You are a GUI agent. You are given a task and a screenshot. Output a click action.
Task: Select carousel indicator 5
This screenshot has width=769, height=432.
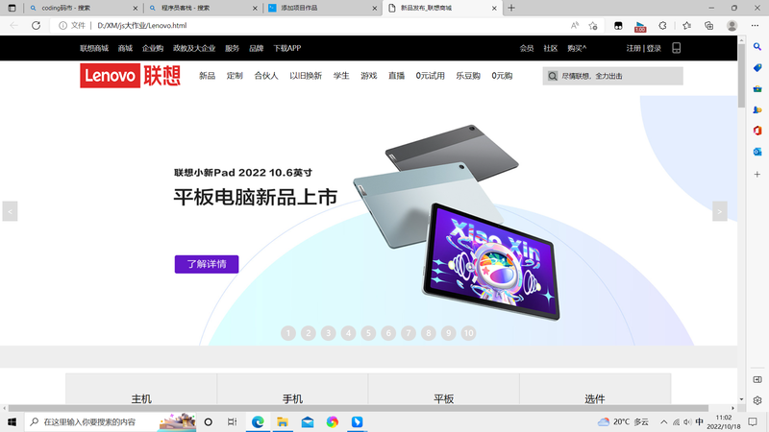click(368, 333)
